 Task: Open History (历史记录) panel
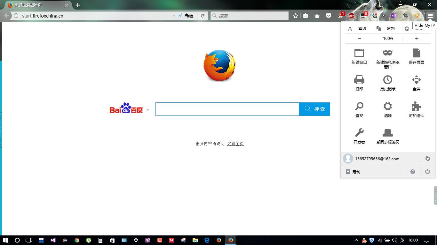pyautogui.click(x=388, y=83)
